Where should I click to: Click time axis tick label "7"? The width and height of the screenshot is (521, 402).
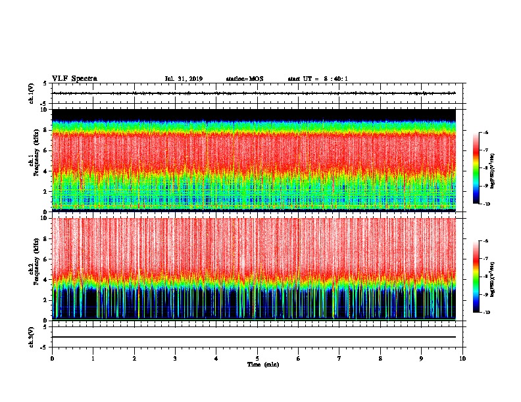point(339,359)
